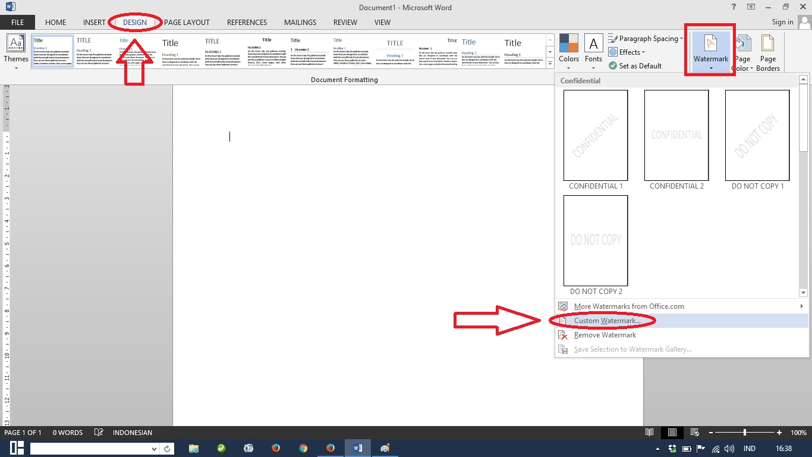The height and width of the screenshot is (457, 812).
Task: Click watermark gallery scrollbar up arrow
Action: click(804, 79)
